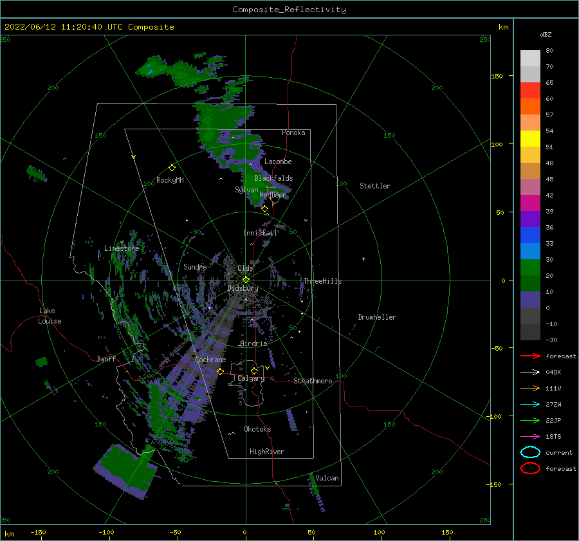The image size is (579, 541).
Task: Click the Drumheller town label
Action: coord(377,317)
